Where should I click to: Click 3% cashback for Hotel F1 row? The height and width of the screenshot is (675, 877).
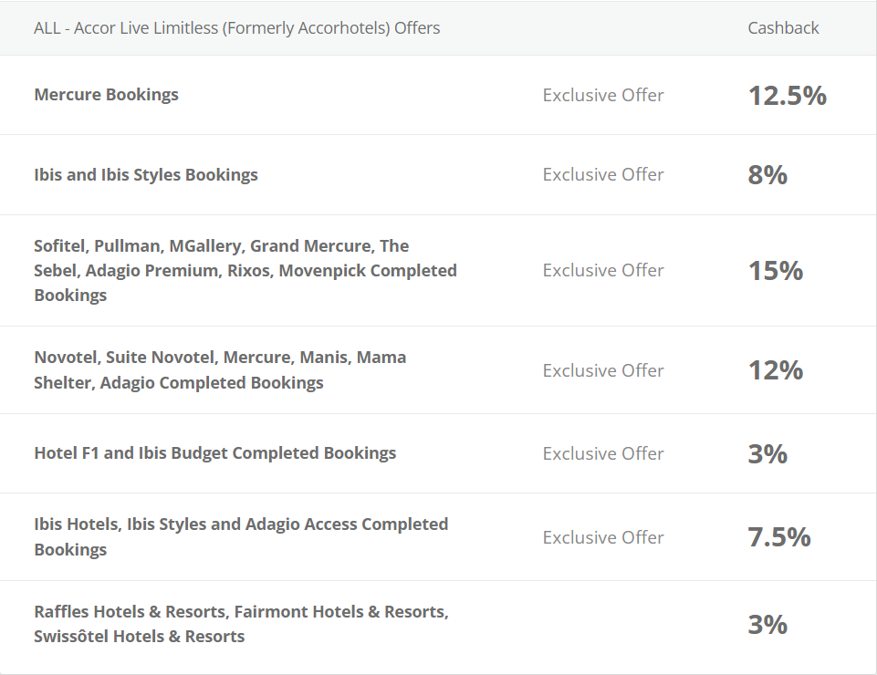coord(767,453)
